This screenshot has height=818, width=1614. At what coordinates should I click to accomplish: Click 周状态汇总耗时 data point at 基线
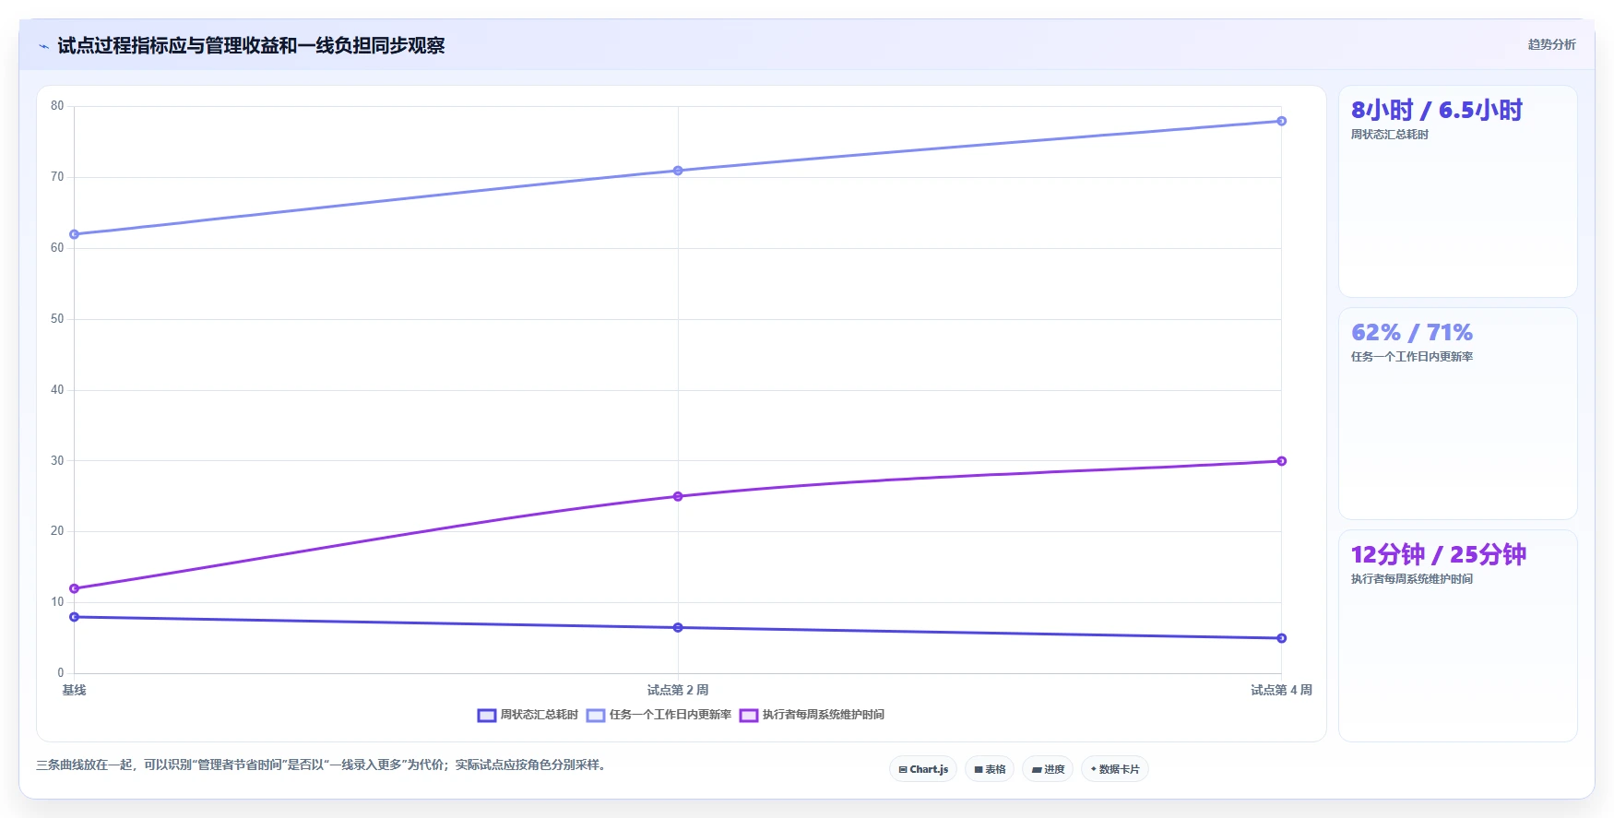click(x=75, y=617)
